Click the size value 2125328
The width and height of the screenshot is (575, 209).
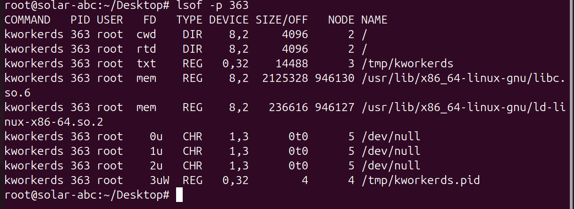pos(285,79)
